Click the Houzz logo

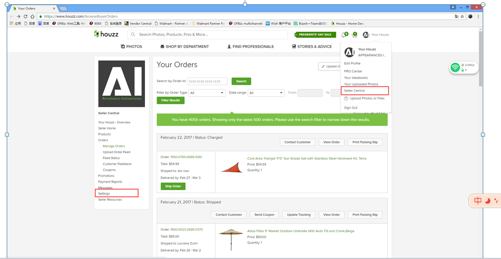(x=106, y=34)
